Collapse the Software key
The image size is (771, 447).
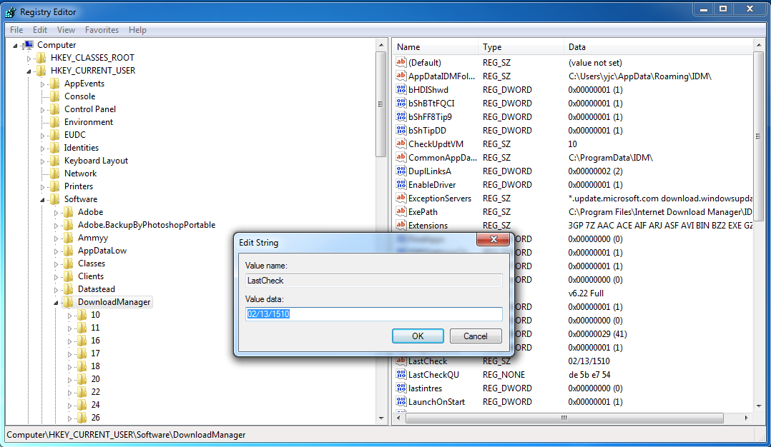tap(42, 200)
